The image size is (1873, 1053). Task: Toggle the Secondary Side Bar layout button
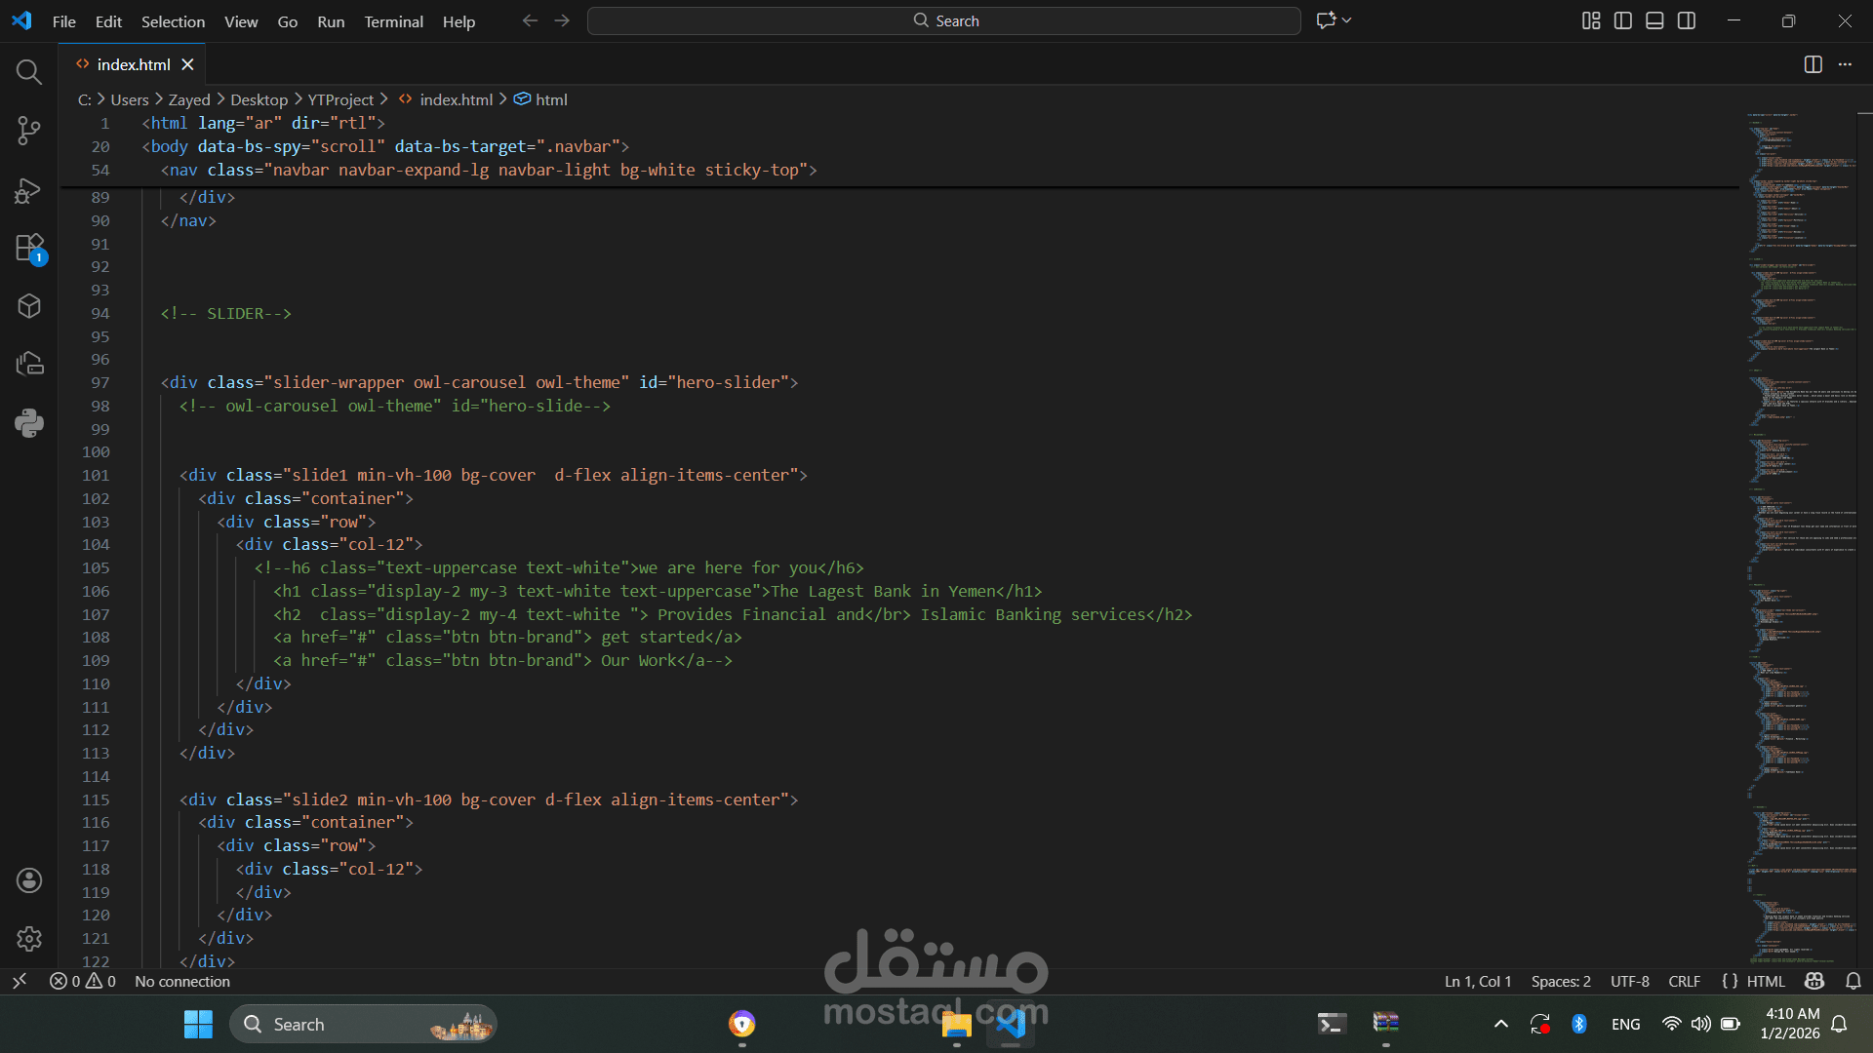(1687, 20)
